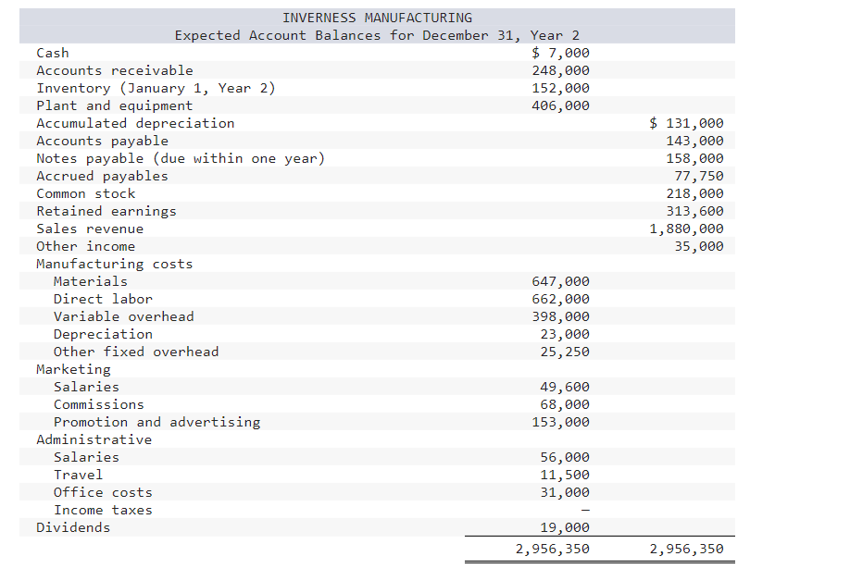Select the 'Direct labor' label
The width and height of the screenshot is (850, 581).
coord(103,299)
